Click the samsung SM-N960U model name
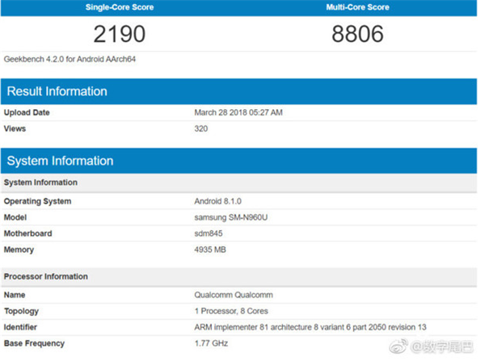 click(231, 217)
